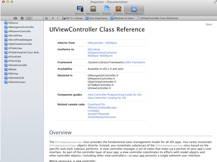Open UITextField bookmark
This screenshot has height=162, width=217.
point(13,57)
